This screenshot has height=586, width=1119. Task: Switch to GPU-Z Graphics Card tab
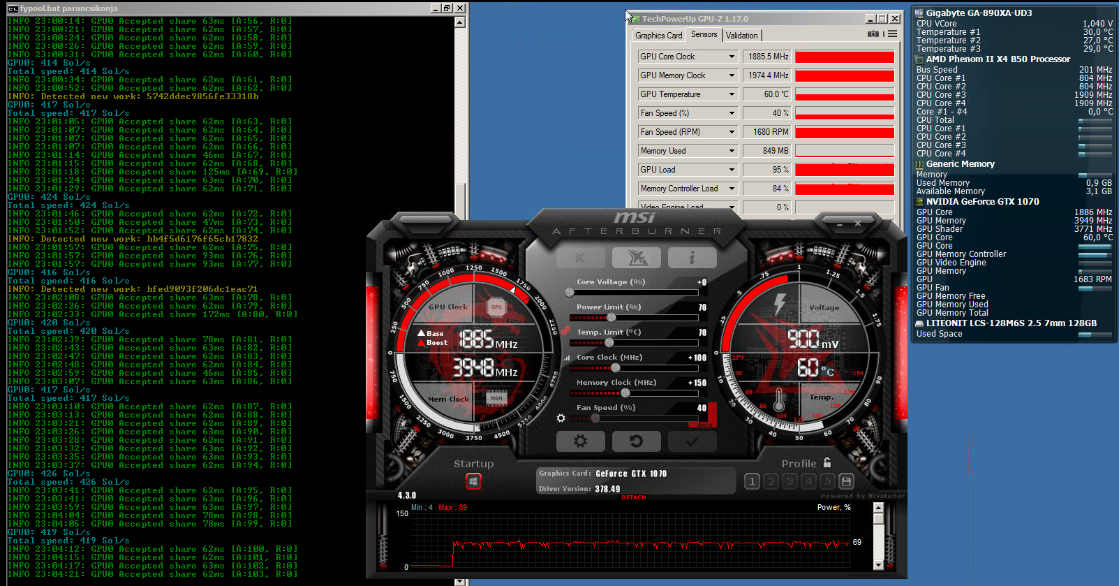click(658, 36)
